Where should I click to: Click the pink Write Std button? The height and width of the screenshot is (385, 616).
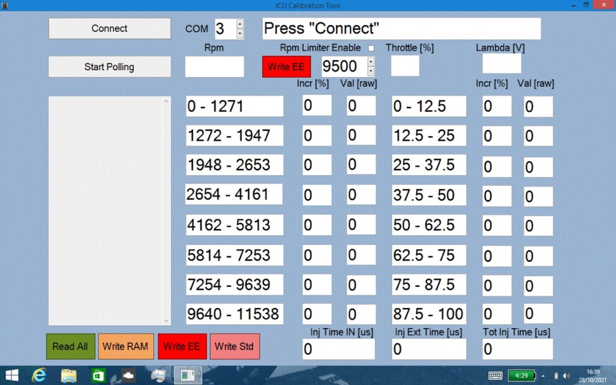(x=235, y=346)
